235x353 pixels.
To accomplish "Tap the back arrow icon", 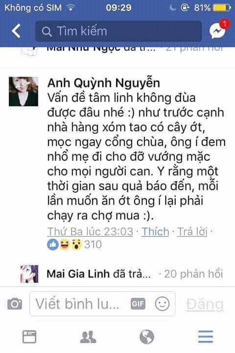I will [16, 31].
